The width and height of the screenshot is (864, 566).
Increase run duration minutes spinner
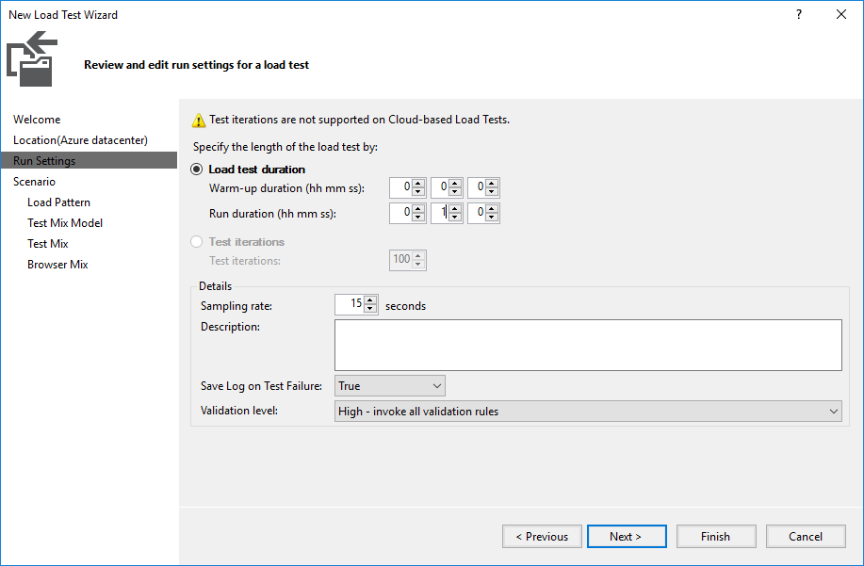454,208
